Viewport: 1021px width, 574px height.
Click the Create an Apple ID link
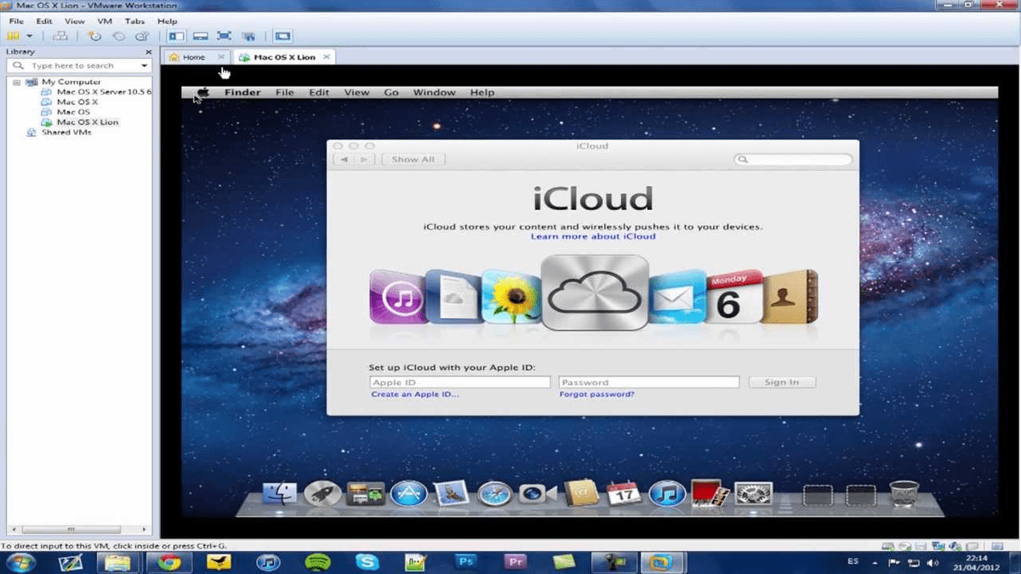tap(414, 394)
